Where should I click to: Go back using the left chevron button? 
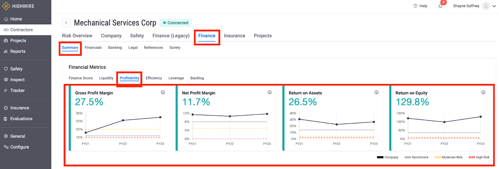[66, 23]
